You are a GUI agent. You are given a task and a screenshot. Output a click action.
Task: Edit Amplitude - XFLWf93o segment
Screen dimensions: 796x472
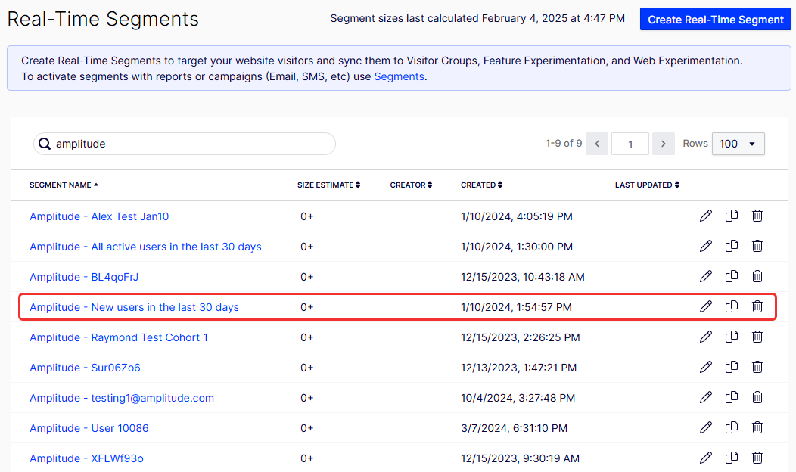(x=706, y=458)
